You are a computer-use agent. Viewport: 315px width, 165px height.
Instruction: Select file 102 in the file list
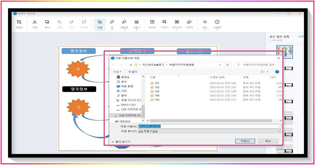pos(155,87)
